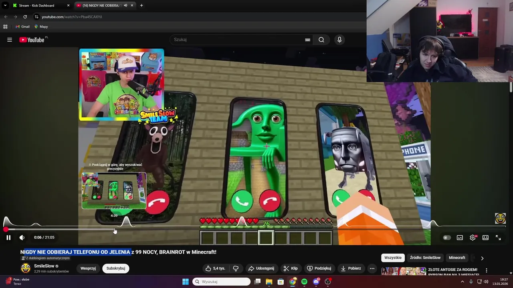The image size is (513, 288).
Task: Click the Z dubbingiem automatycznym label
Action: tap(46, 258)
